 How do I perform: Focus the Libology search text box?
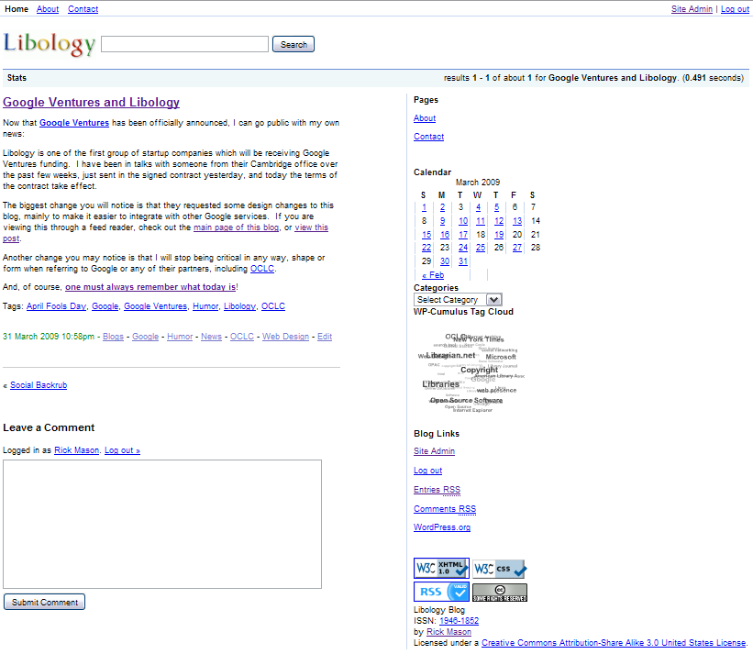[185, 44]
